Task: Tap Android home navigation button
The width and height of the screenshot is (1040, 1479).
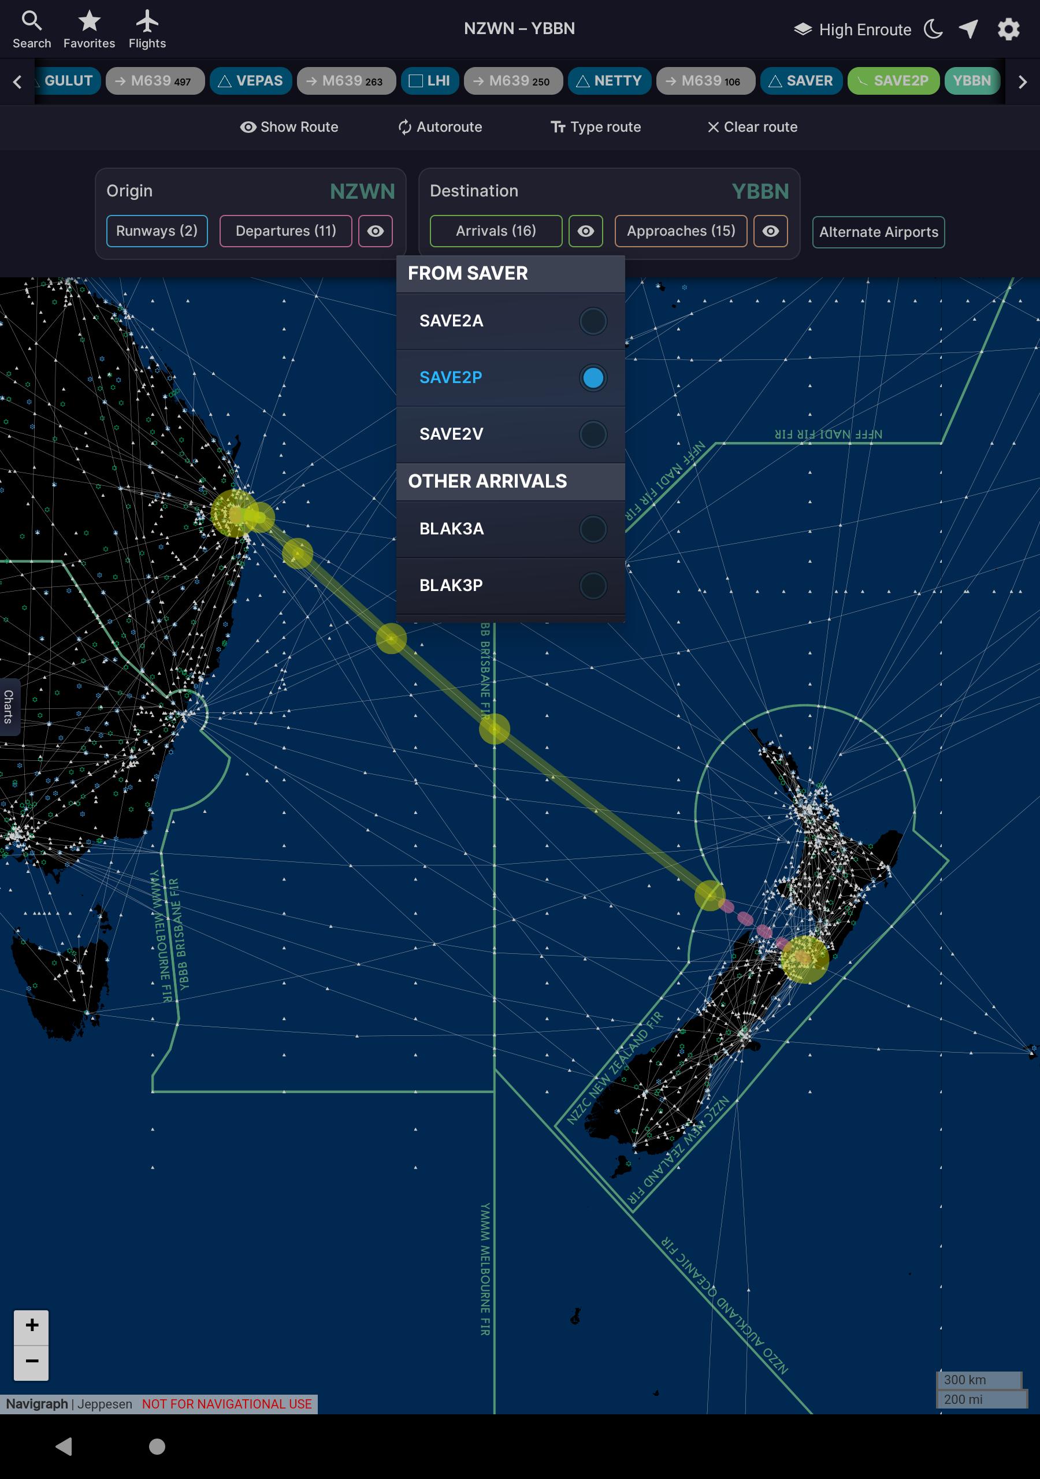Action: (157, 1446)
